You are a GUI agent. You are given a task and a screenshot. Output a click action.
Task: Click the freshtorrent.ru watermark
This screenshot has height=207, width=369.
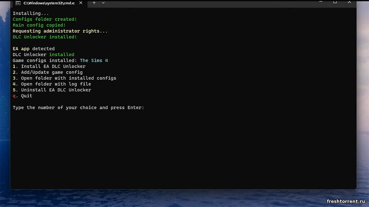click(346, 201)
